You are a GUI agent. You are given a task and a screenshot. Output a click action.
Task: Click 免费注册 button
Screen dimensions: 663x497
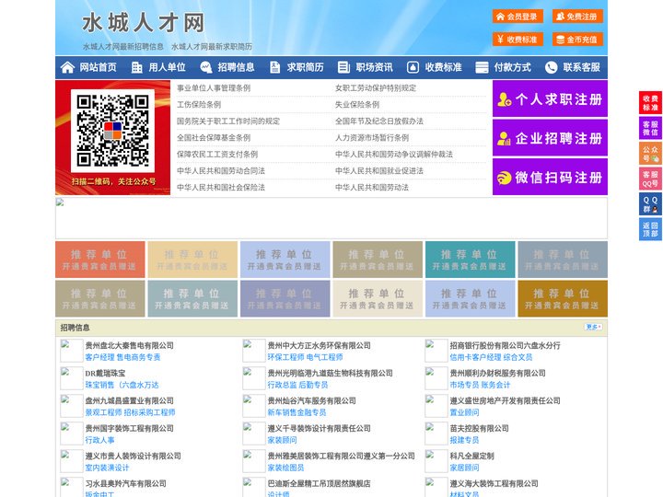point(577,17)
